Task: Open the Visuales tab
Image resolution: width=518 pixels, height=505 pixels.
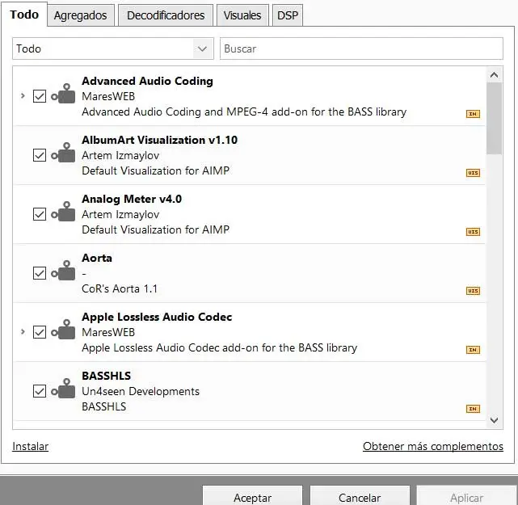Action: point(242,15)
